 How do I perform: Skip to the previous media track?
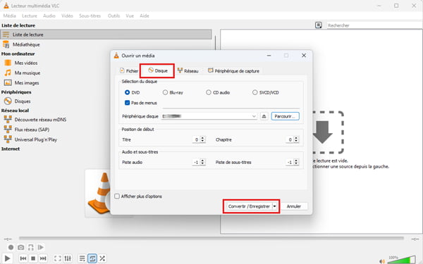point(23,258)
